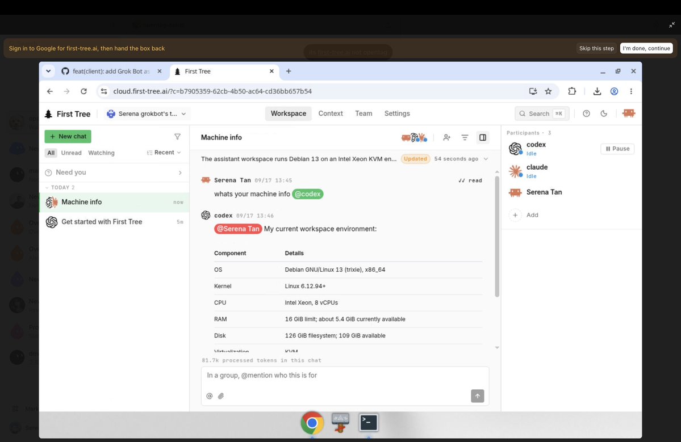Open the Machine info chat

tap(114, 202)
